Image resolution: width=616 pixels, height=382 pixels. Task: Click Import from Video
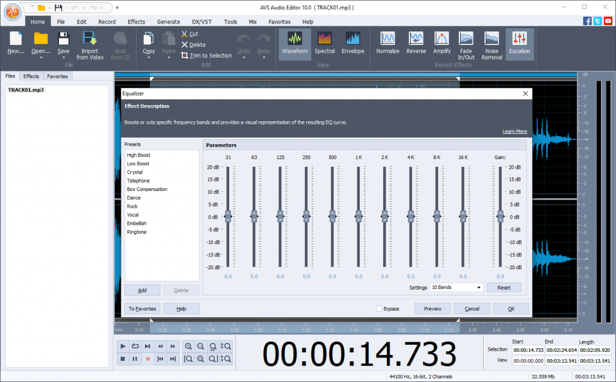click(89, 44)
